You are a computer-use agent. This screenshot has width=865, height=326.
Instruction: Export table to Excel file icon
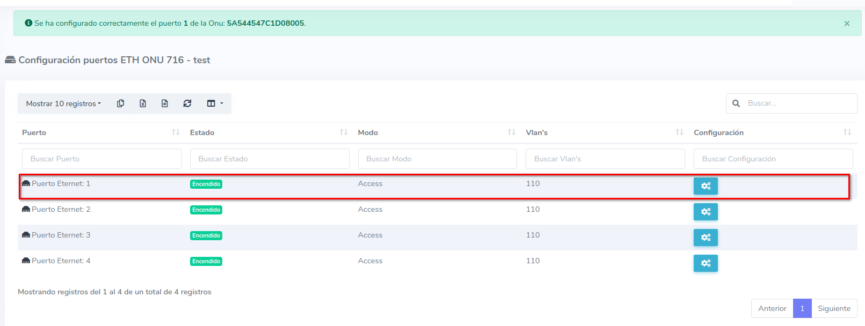[143, 103]
